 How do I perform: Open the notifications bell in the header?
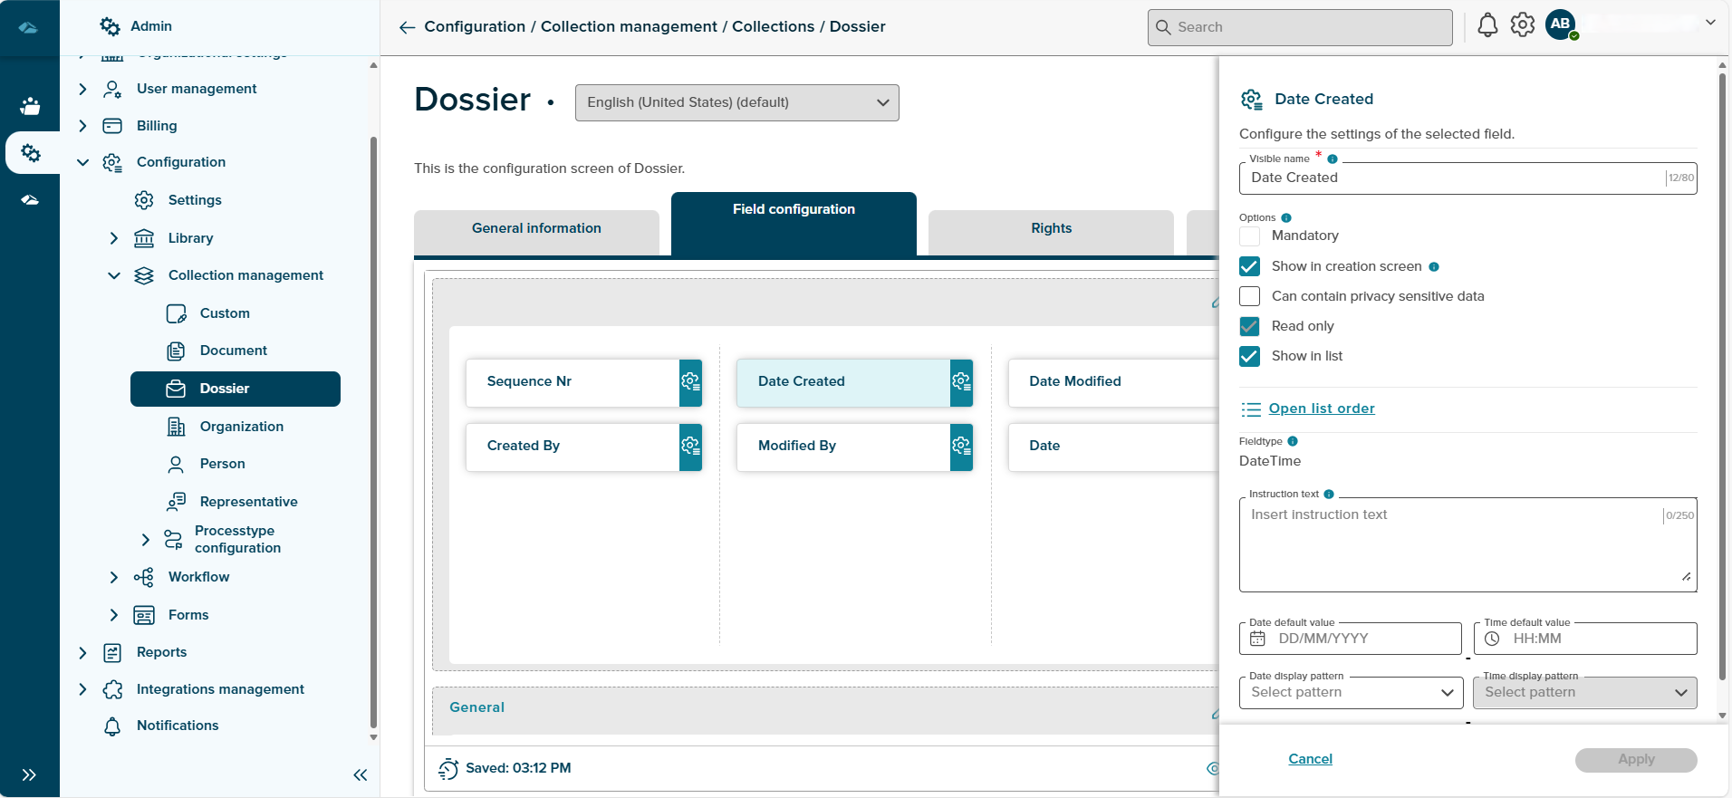pyautogui.click(x=1487, y=25)
